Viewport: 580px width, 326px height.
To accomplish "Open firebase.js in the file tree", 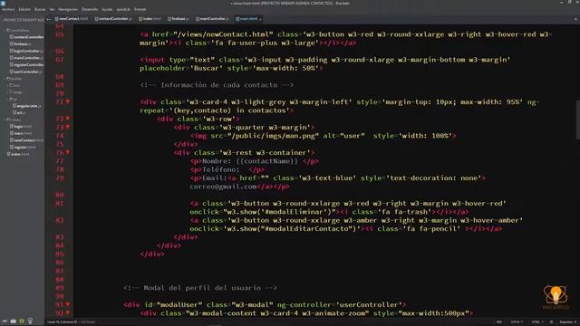I will pyautogui.click(x=21, y=44).
